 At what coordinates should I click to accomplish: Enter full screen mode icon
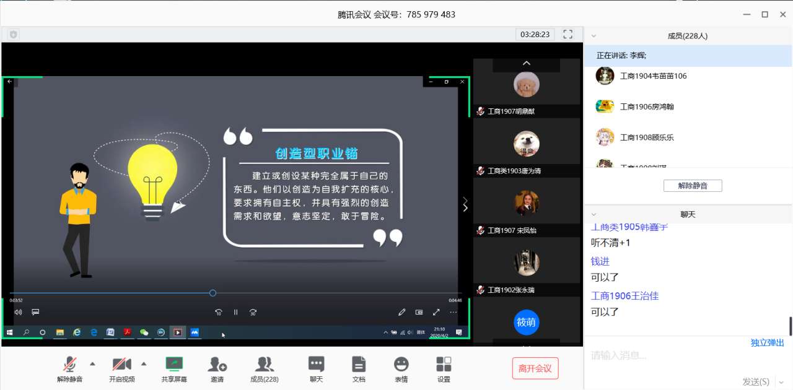tap(567, 34)
